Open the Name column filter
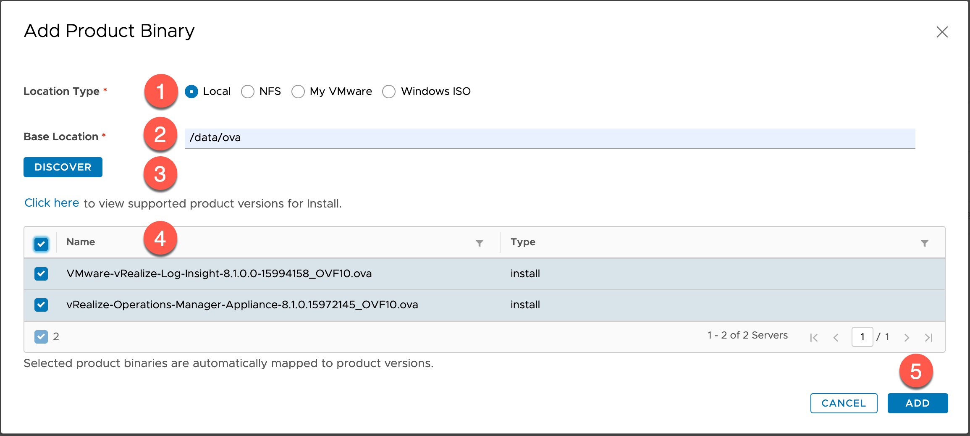 pos(479,243)
